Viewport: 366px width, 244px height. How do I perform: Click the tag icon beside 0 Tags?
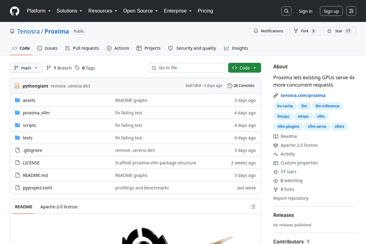click(77, 68)
